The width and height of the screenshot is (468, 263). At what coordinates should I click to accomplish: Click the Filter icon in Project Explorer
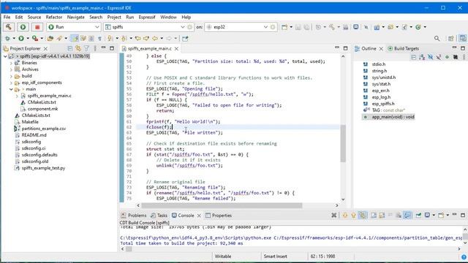(x=86, y=48)
